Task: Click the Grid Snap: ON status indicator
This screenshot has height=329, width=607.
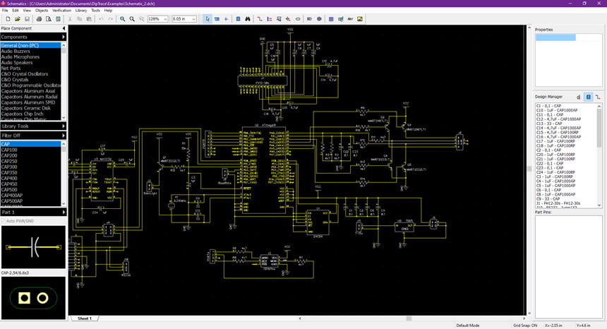Action: (525, 325)
